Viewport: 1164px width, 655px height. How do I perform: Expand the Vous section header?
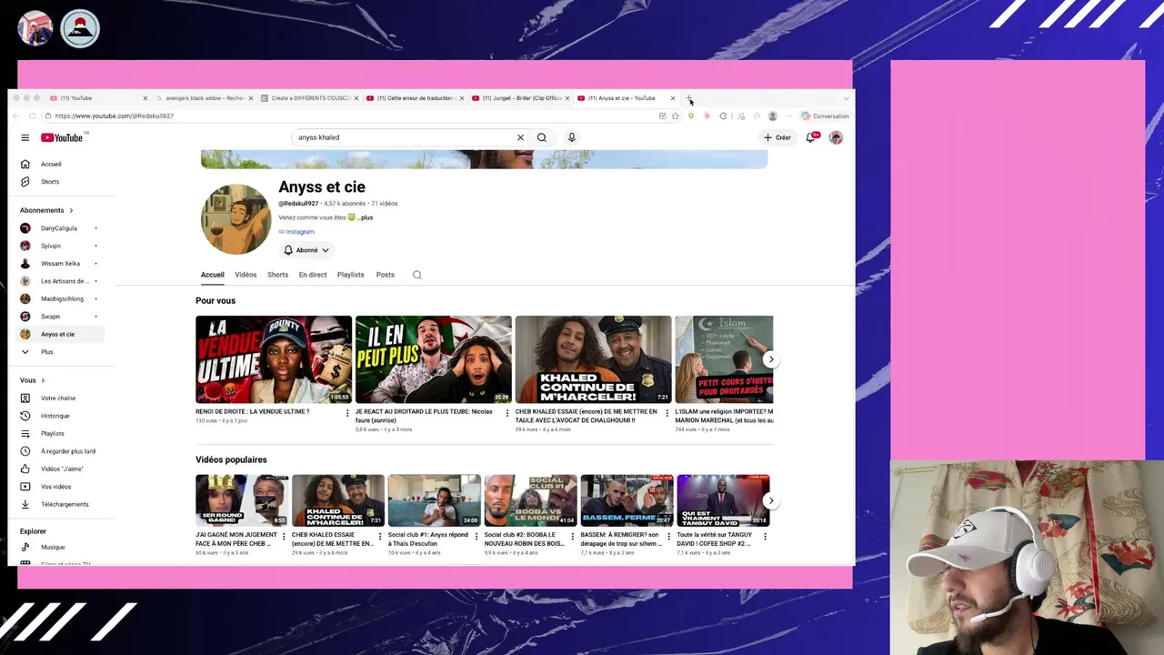(32, 380)
